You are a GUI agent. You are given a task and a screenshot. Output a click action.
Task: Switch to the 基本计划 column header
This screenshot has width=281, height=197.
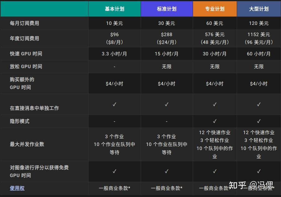(x=114, y=9)
